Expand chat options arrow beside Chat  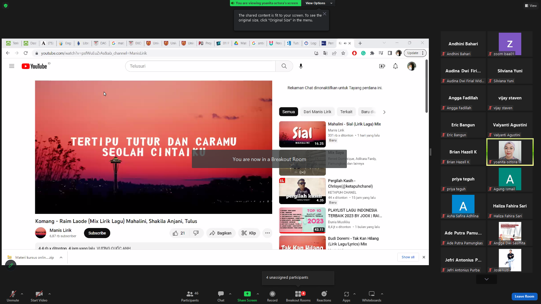(x=230, y=294)
